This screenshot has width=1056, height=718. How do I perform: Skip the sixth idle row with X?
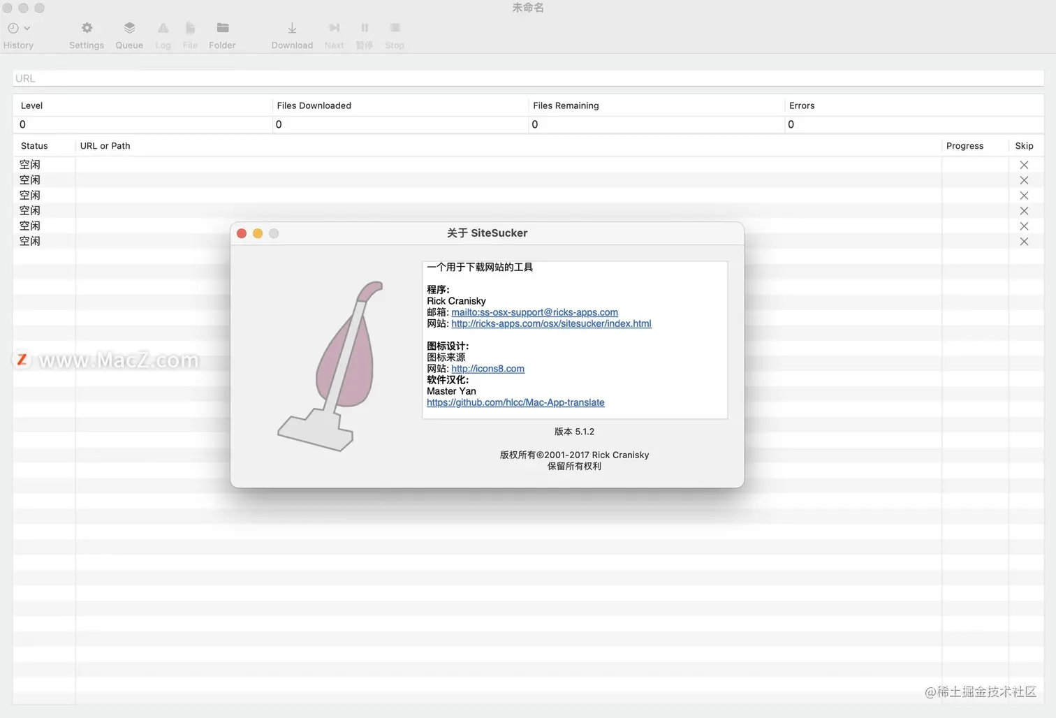coord(1024,242)
